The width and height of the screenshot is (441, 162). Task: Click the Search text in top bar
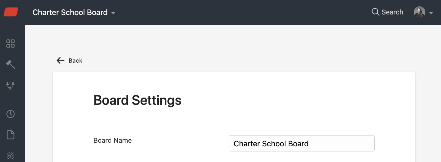392,12
